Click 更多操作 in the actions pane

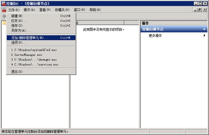click(x=155, y=36)
